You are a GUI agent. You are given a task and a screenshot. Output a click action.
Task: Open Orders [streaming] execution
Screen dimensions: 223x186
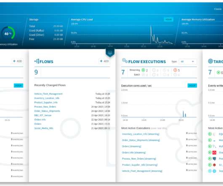click(x=132, y=146)
